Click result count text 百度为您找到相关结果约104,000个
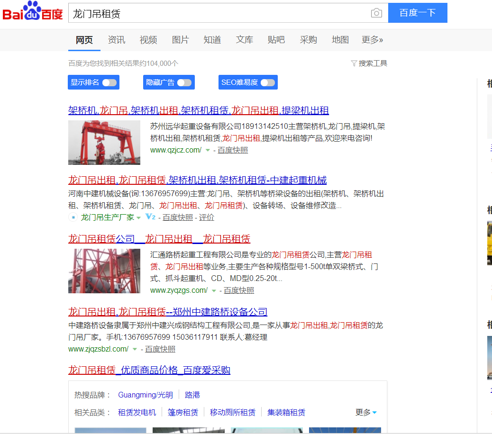 click(123, 63)
